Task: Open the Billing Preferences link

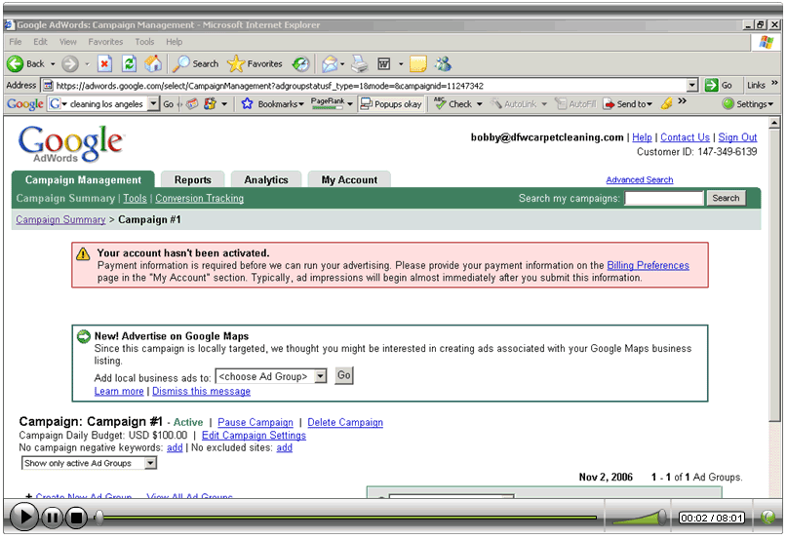Action: tap(648, 265)
